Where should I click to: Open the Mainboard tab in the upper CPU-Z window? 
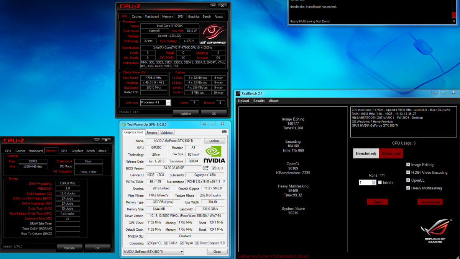click(152, 16)
